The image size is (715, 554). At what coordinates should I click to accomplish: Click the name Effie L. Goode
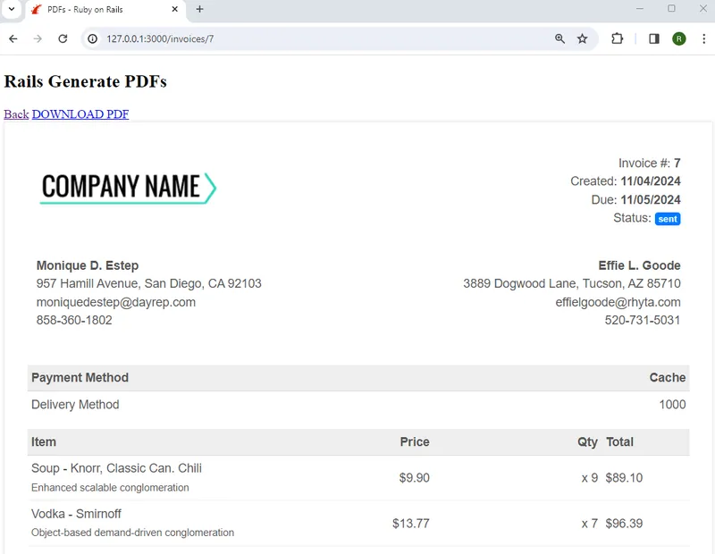(639, 265)
